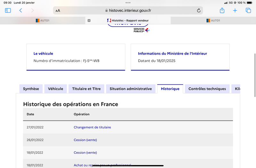
Task: Open the 26/01/2022 Cession (vente) entry
Action: (85, 140)
